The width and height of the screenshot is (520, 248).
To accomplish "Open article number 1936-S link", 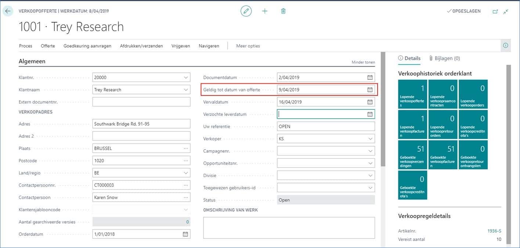I will click(494, 231).
